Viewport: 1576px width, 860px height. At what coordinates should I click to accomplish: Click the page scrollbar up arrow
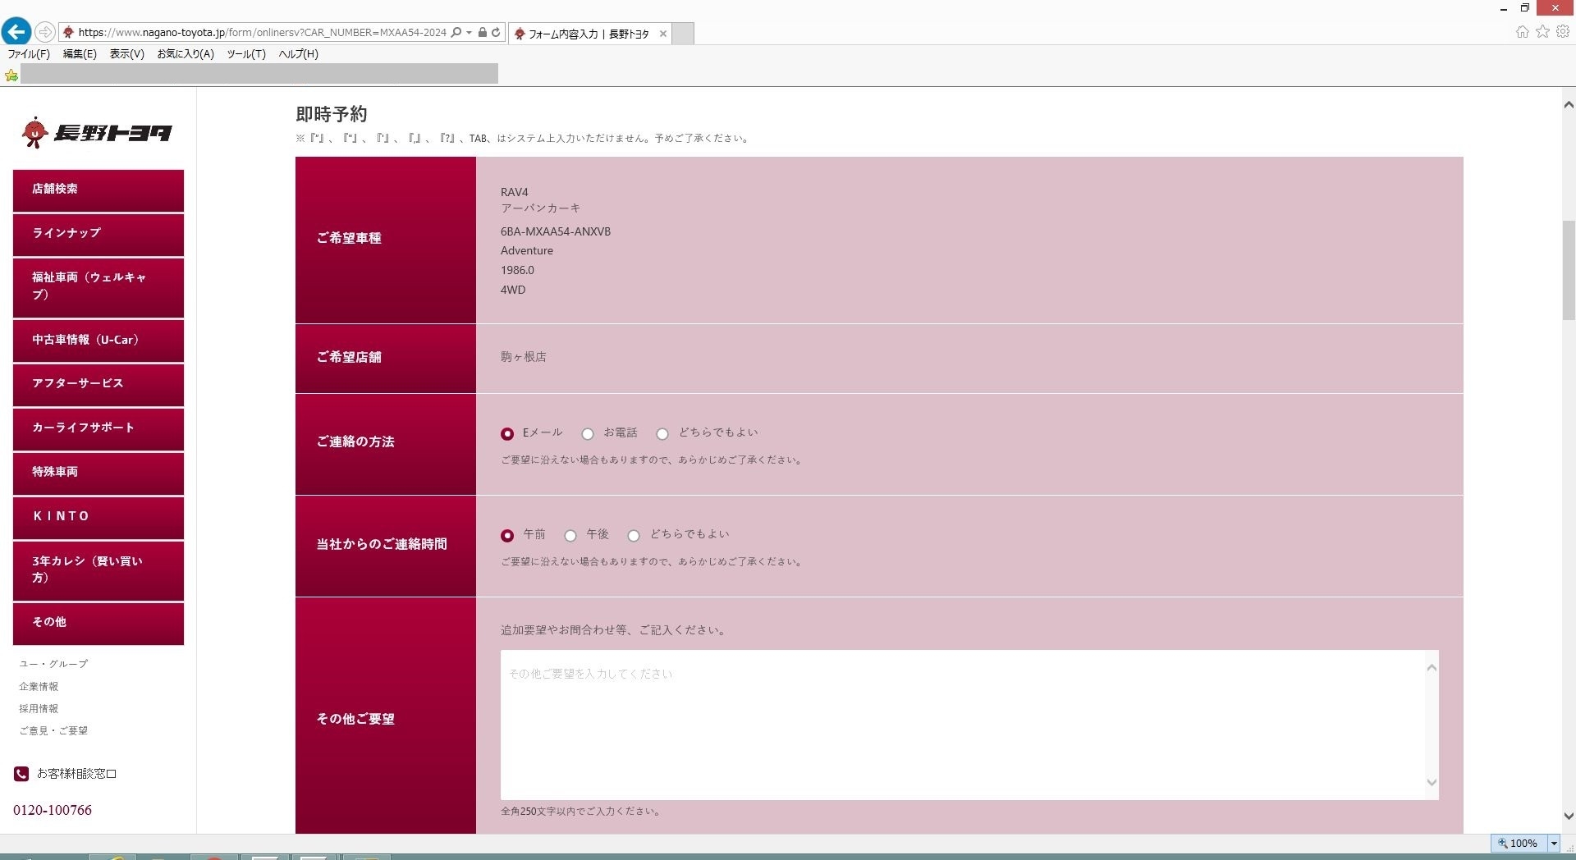(x=1569, y=104)
